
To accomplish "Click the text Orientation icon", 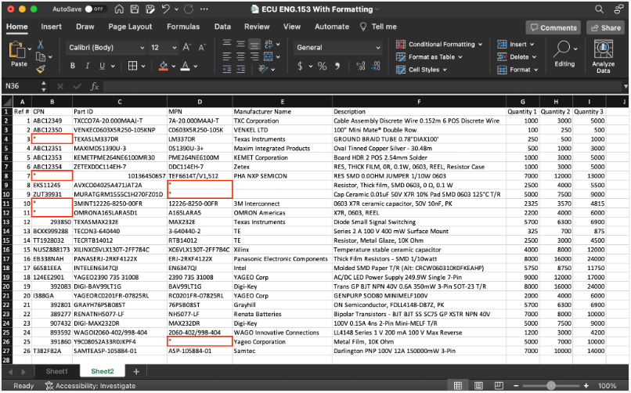I will 263,69.
